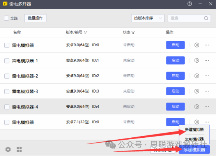Open more options for 雷电模拟器-1

click(x=207, y=60)
